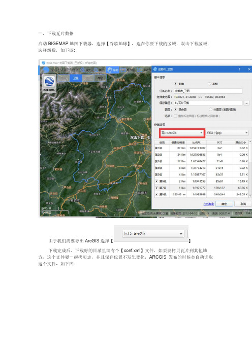Select the 缩小 zoom-out tool
Screen dimensions: 252x356
tap(99, 70)
